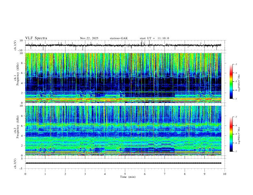Image resolution: width=253 pixels, height=195 pixels.
Task: Click time axis tick label "4"
Action: [x=105, y=174]
